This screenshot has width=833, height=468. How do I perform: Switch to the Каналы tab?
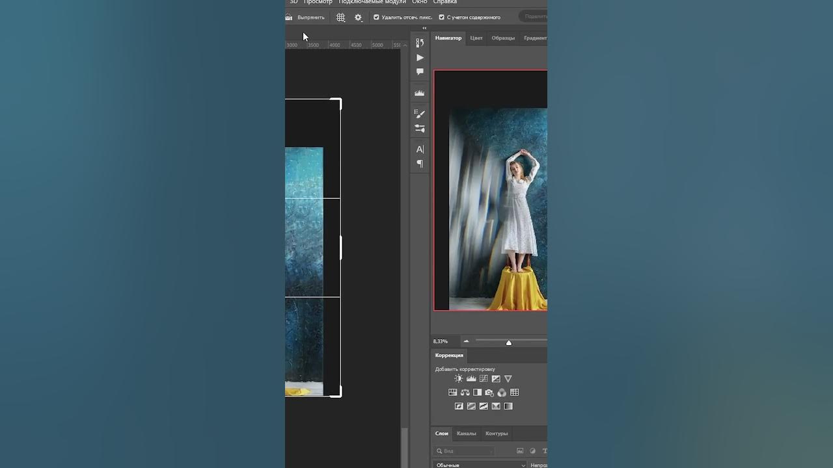click(x=466, y=434)
